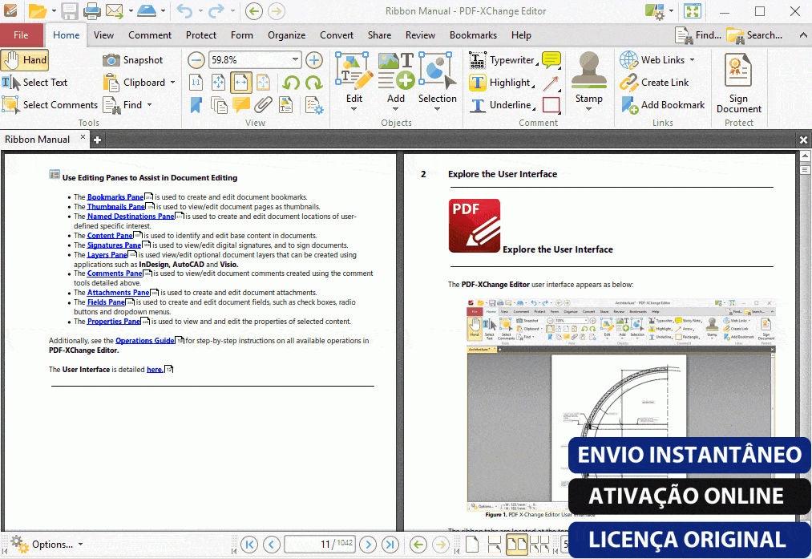Viewport: 812px width, 559px height.
Task: Open the Scan icon in quick toolbar
Action: click(147, 11)
